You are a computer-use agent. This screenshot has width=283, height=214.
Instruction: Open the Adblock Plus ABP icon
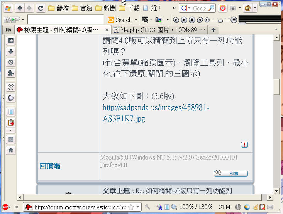pos(5,207)
